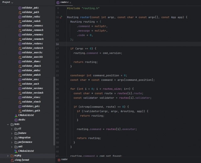The width and height of the screenshot is (201, 163).
Task: Click the validator_remove.c file icon
Action: tap(20, 26)
